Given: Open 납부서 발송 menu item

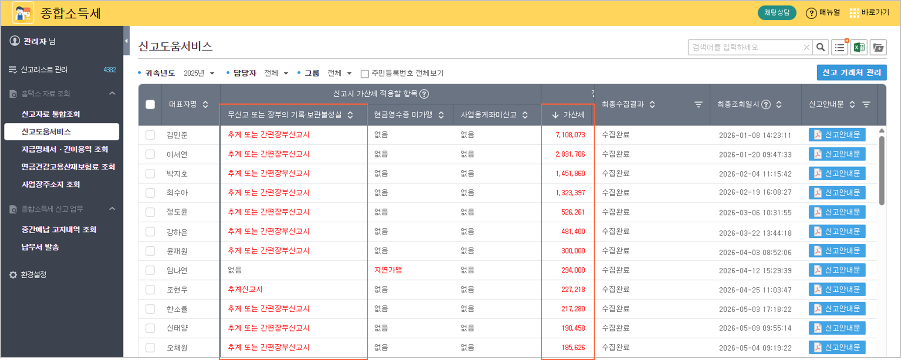Looking at the screenshot, I should click(40, 247).
